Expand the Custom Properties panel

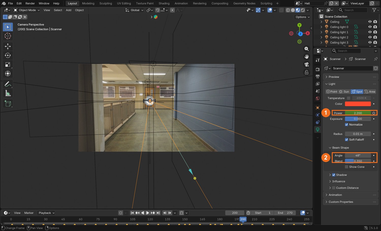[x=351, y=202]
